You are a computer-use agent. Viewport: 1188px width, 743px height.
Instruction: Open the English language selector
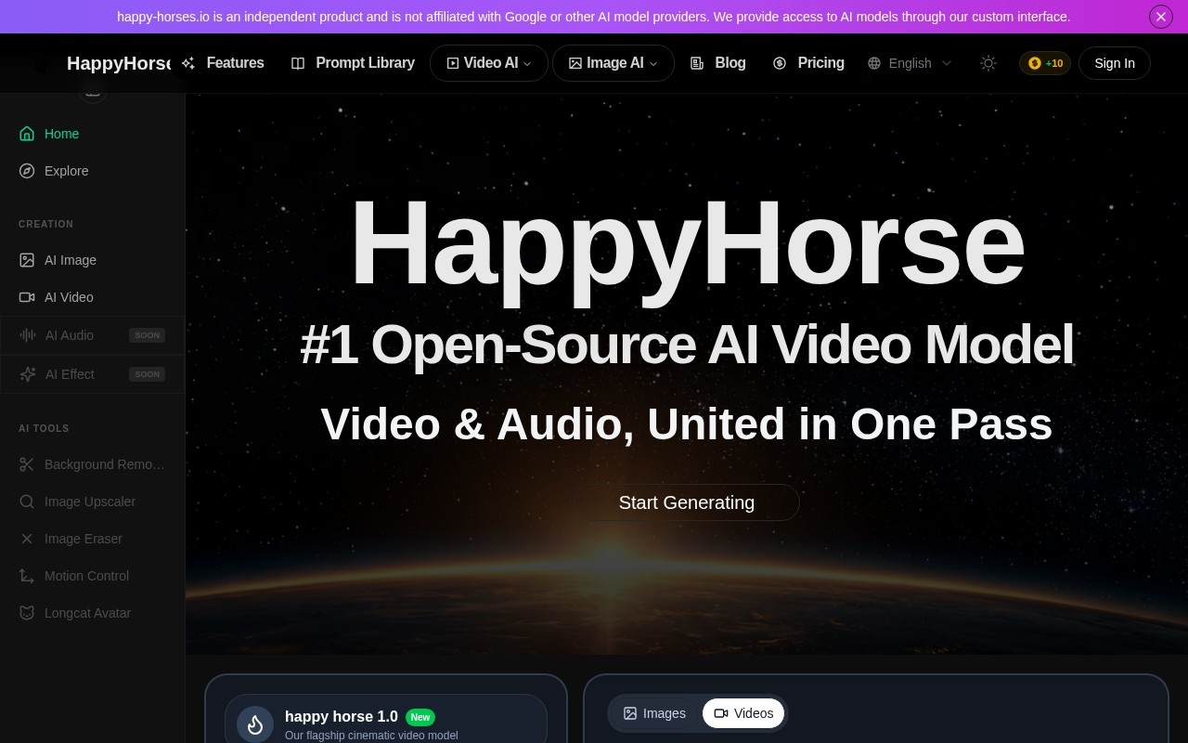point(910,63)
